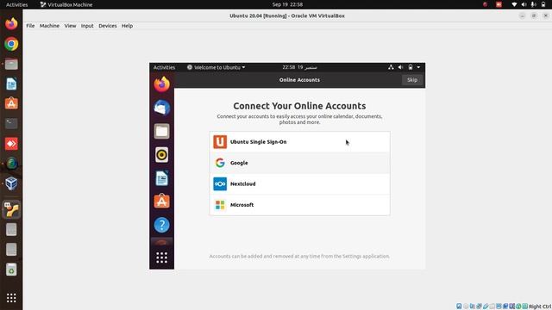Screen dimensions: 552x310
Task: Open the VirtualBox Devices menu
Action: point(107,26)
